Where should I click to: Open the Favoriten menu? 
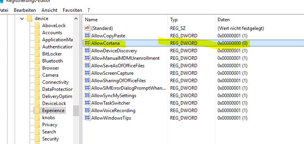(x=72, y=10)
